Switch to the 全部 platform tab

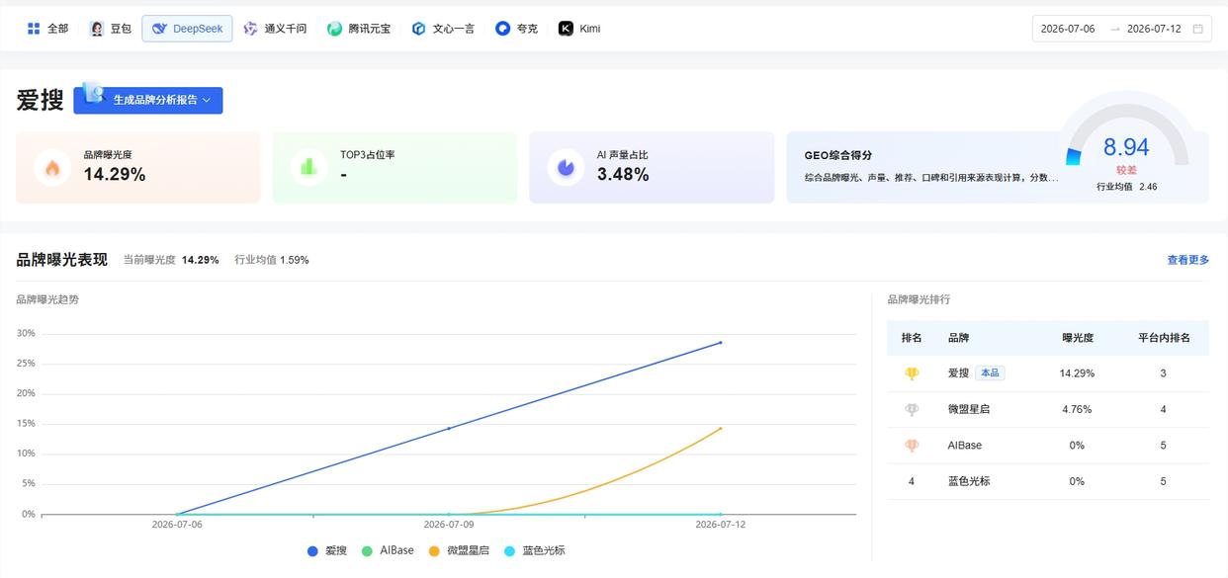pos(47,29)
